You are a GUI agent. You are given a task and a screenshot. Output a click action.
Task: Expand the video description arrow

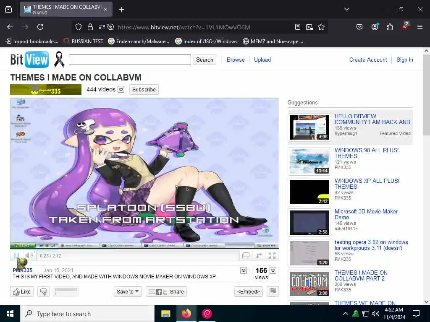point(243,270)
